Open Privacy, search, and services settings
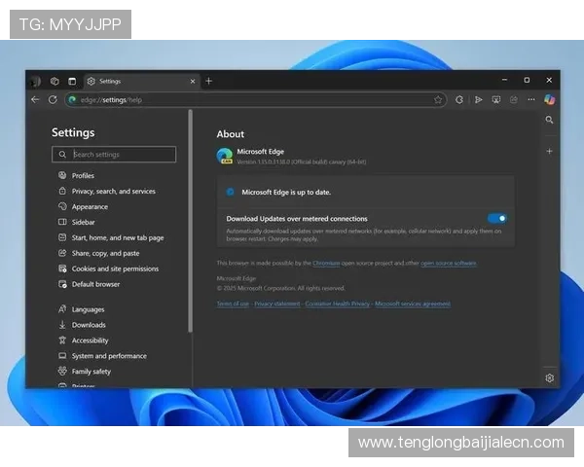Screen dimensions: 584x467 pos(113,192)
